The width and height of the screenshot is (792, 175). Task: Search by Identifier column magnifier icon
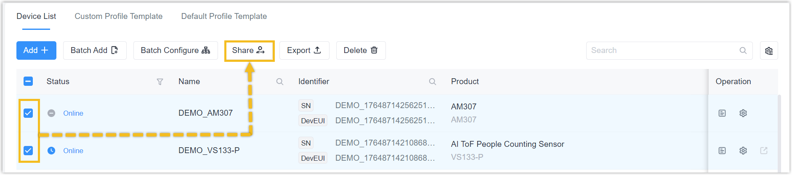[x=433, y=82]
